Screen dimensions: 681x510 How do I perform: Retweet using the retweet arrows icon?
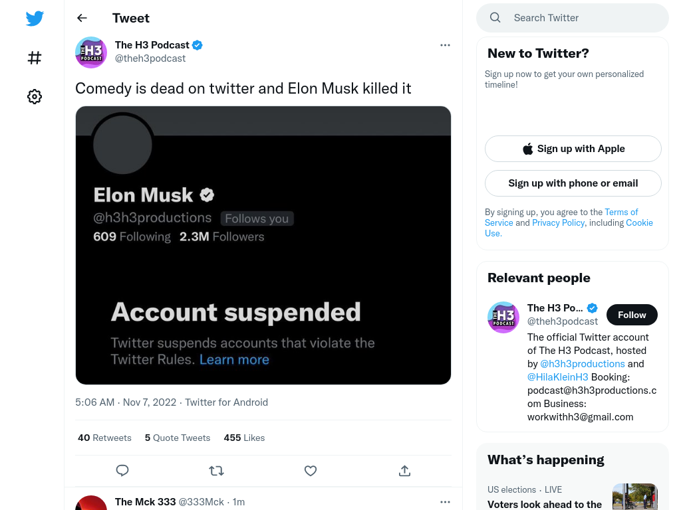[x=216, y=471]
